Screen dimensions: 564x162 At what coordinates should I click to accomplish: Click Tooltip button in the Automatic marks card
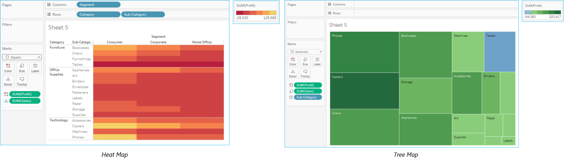(305, 73)
